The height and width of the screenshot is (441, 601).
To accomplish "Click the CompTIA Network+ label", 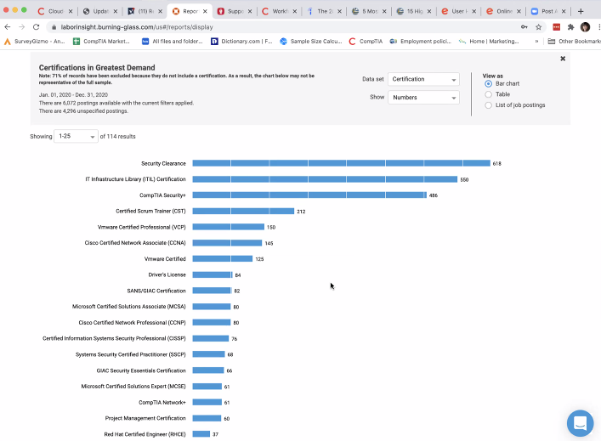I will 162,402.
